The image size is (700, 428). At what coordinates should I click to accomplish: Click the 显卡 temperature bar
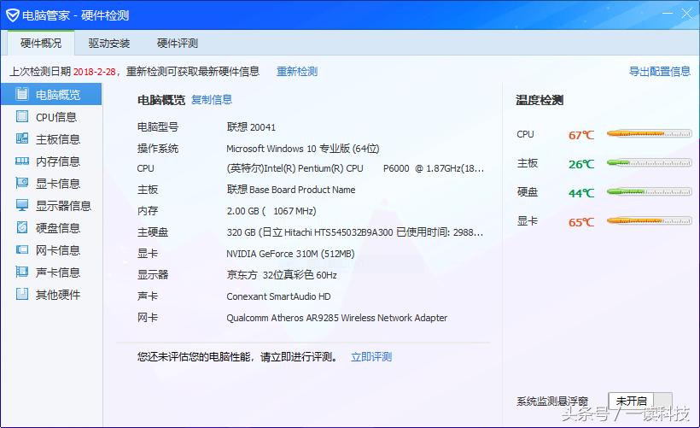(x=649, y=220)
